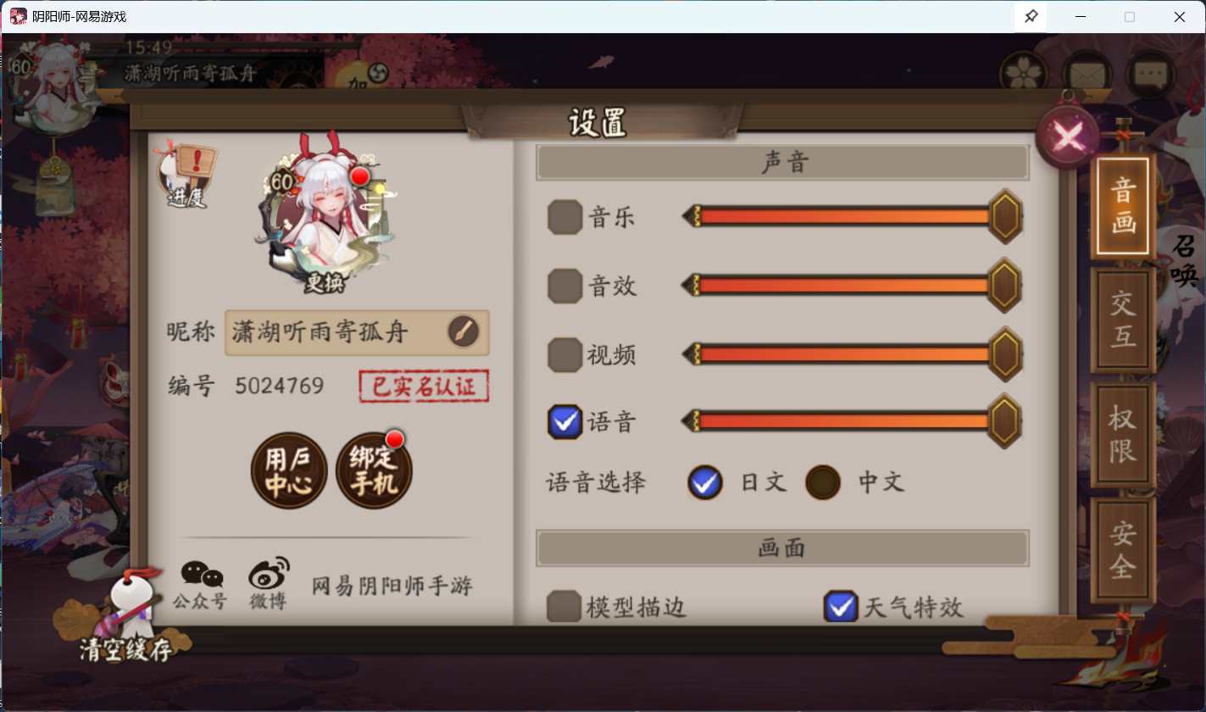The width and height of the screenshot is (1206, 712).
Task: Click the pencil icon to edit nickname
Action: [x=463, y=332]
